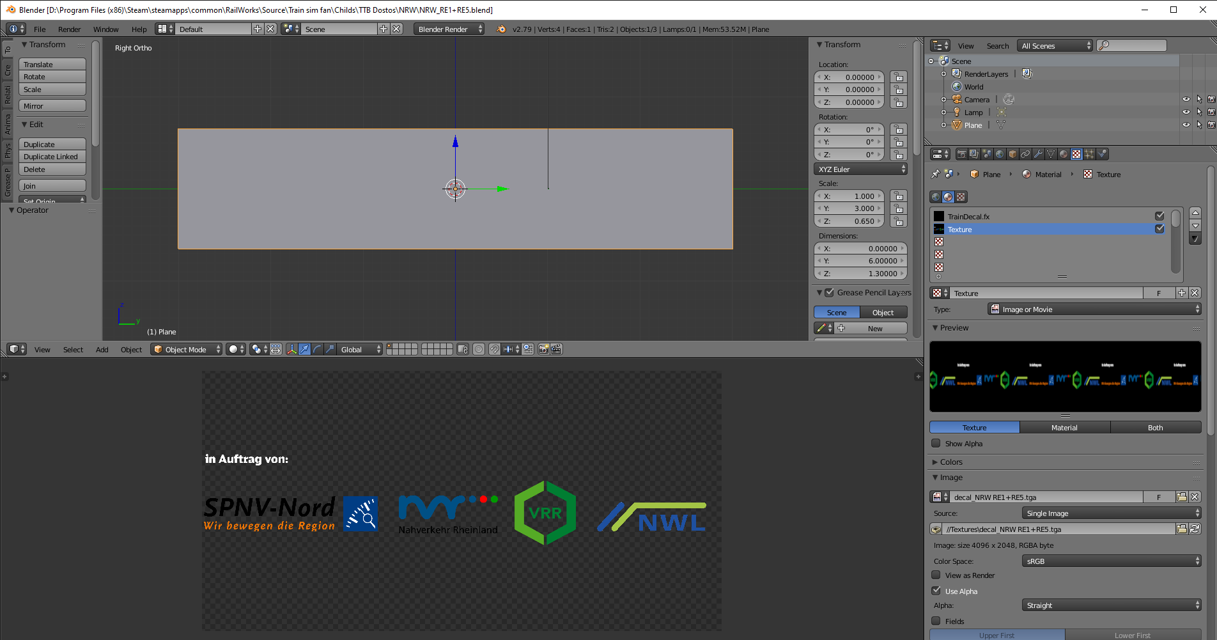This screenshot has height=640, width=1217.
Task: Toggle Camera visibility eye in outliner
Action: click(1186, 99)
